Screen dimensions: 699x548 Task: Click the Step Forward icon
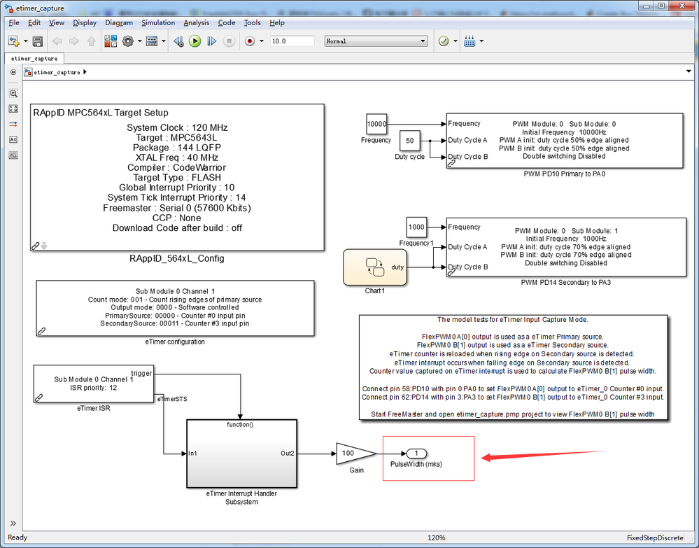pyautogui.click(x=212, y=41)
